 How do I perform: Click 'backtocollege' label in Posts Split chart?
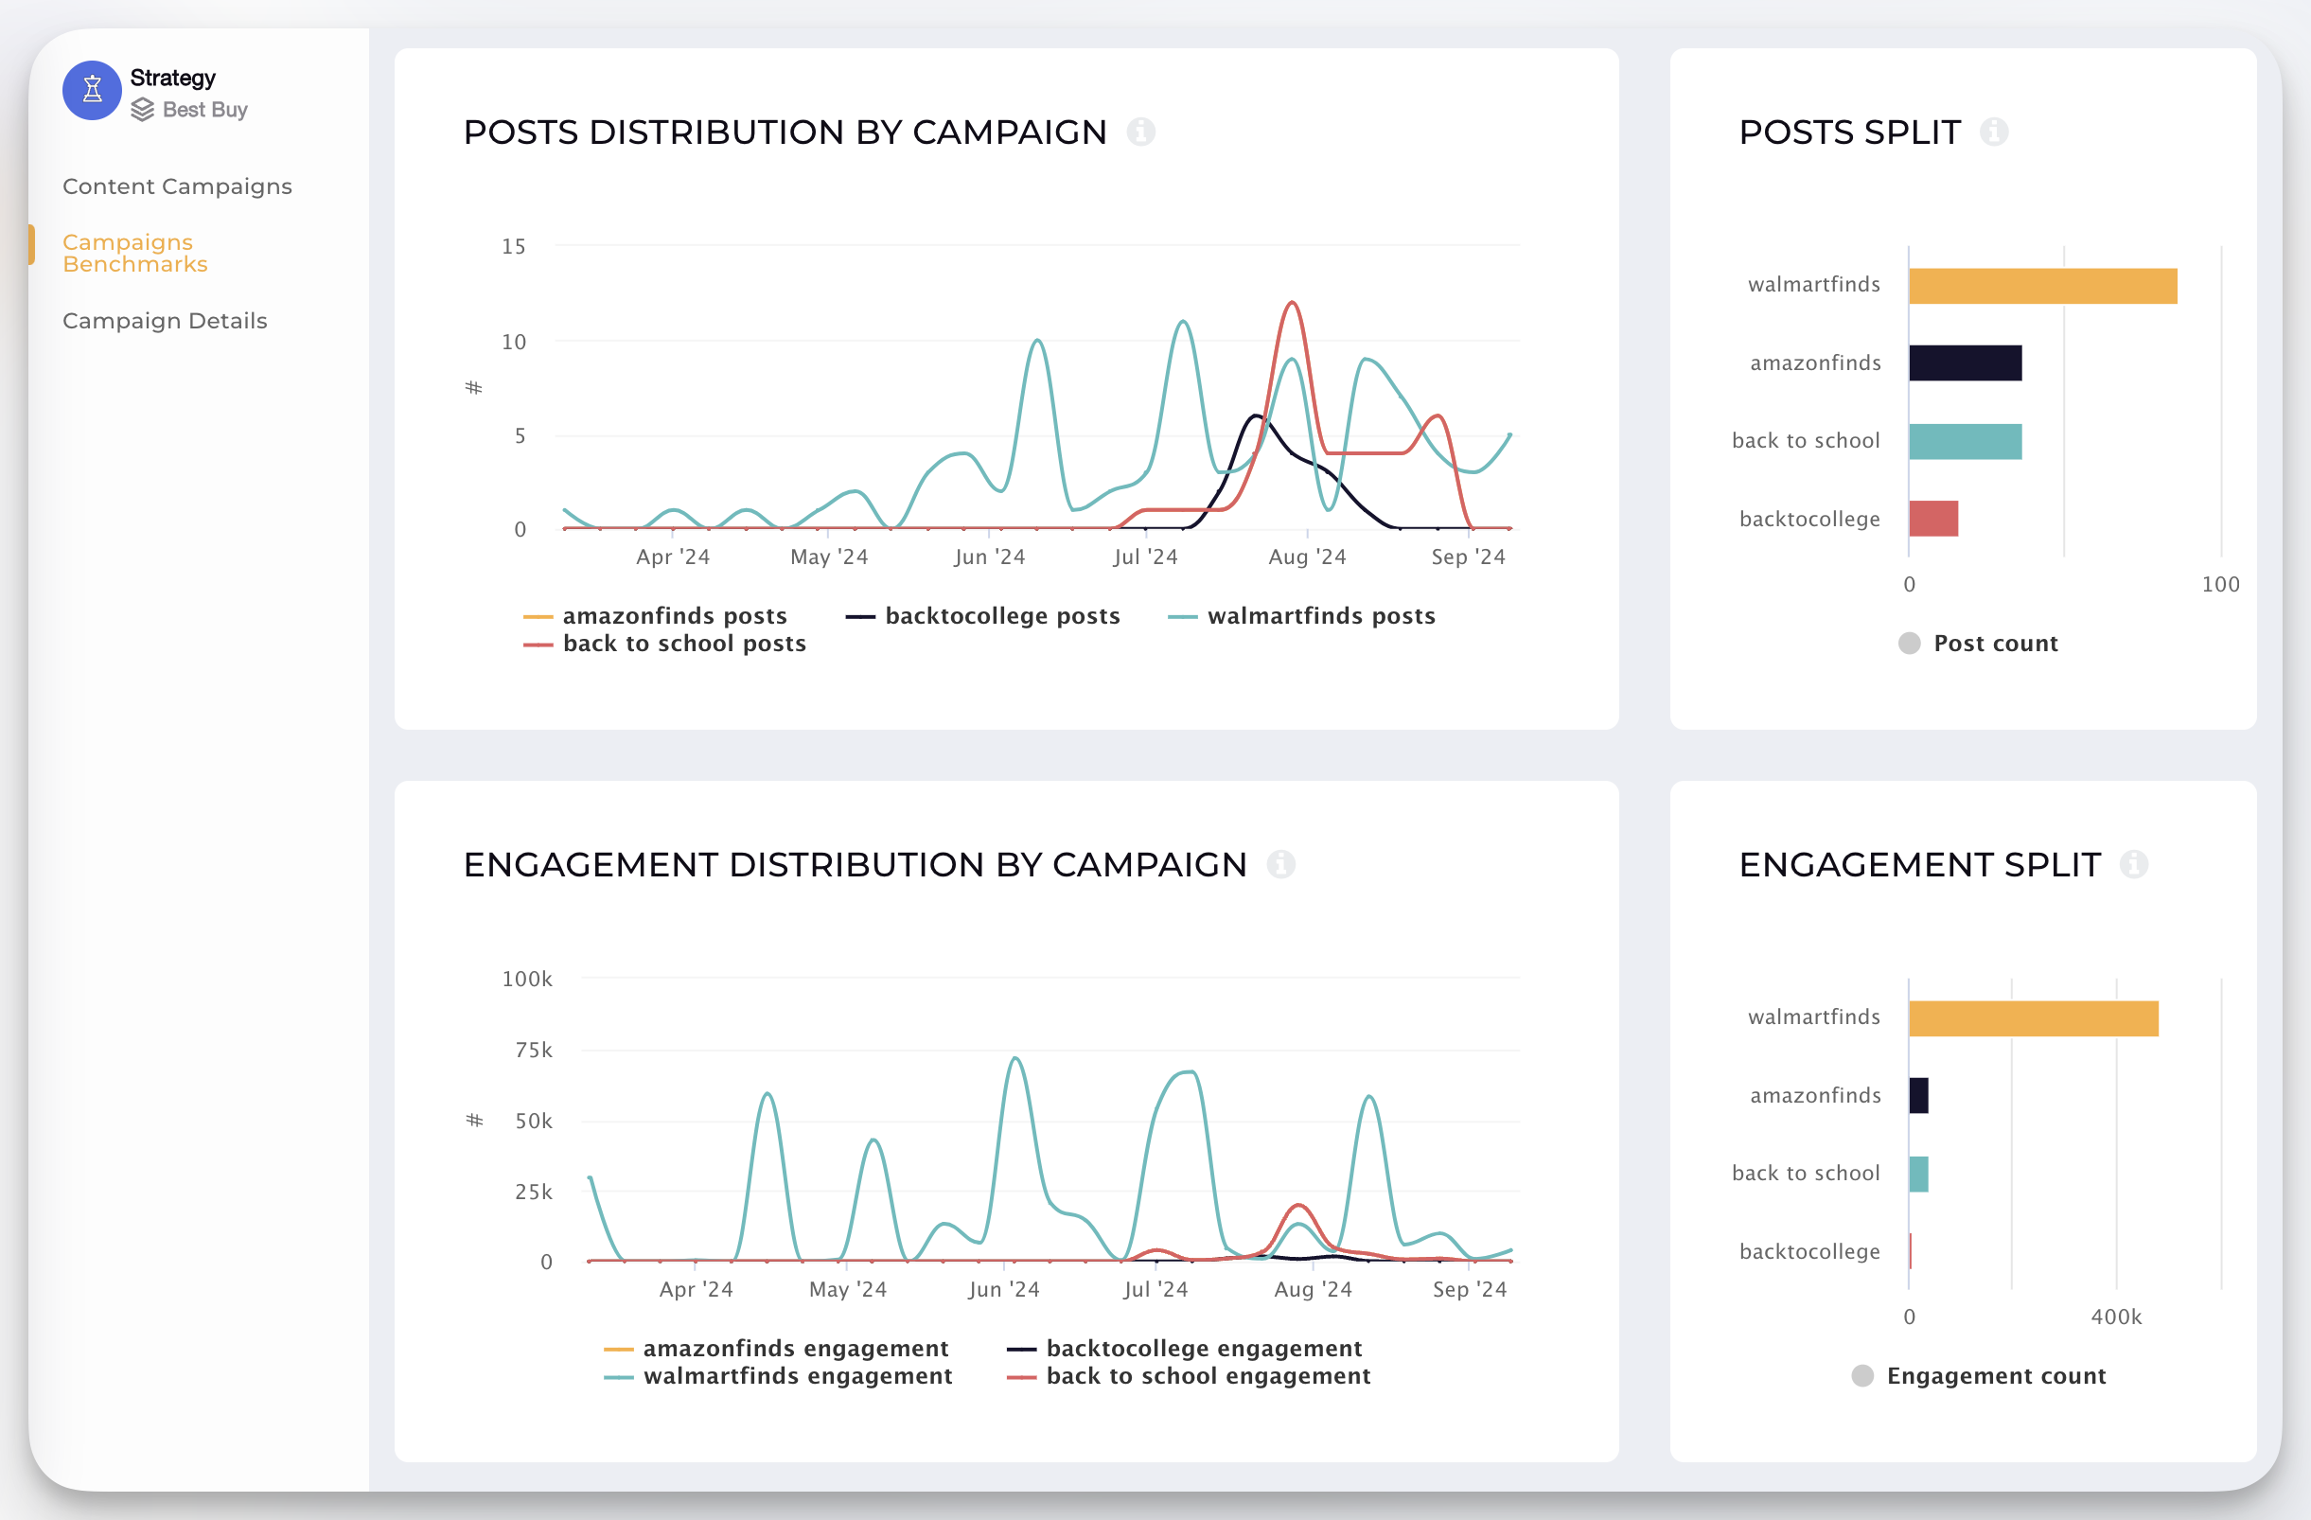pyautogui.click(x=1810, y=519)
